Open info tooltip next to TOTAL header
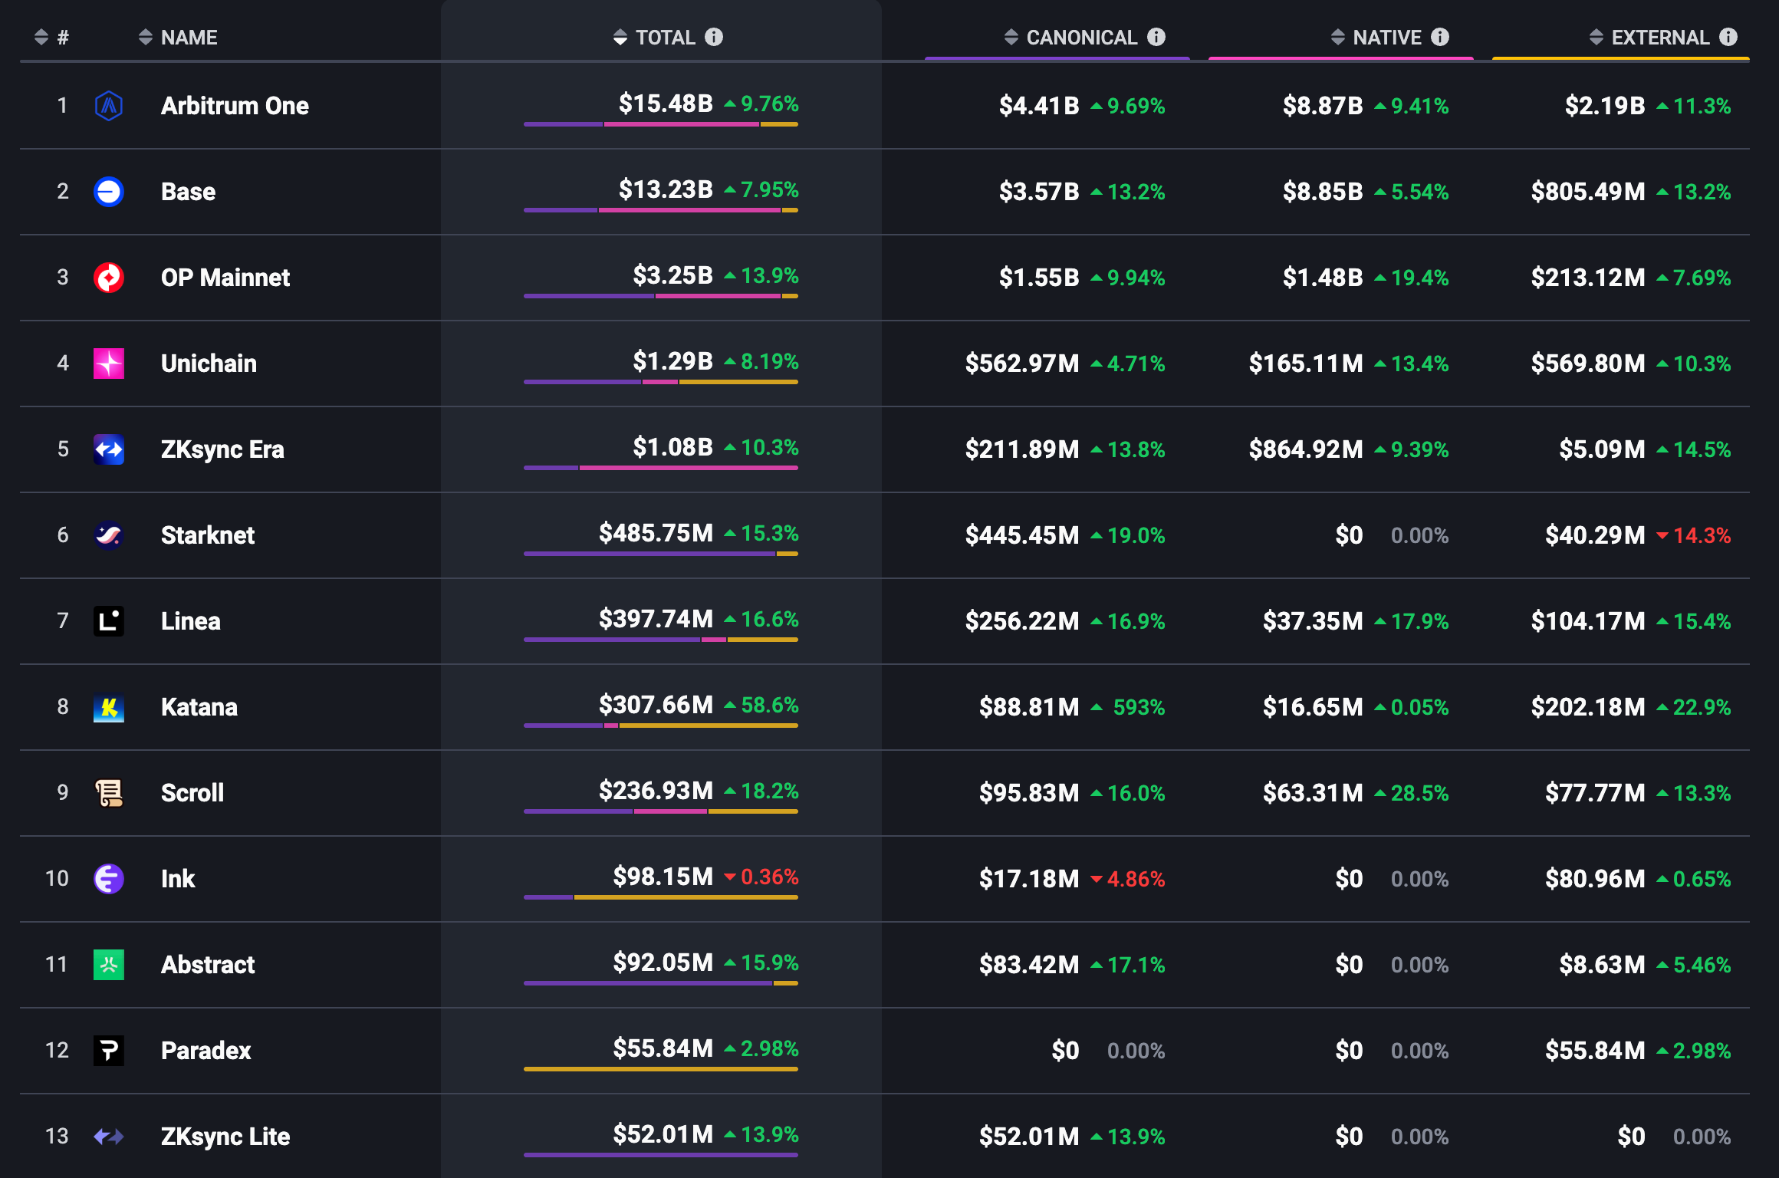The height and width of the screenshot is (1178, 1779). (714, 37)
